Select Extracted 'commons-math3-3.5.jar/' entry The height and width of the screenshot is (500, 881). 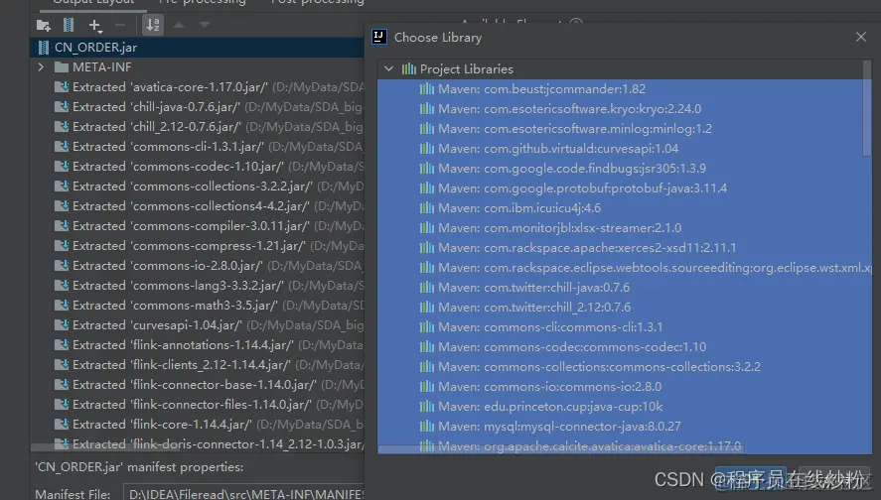(x=209, y=306)
